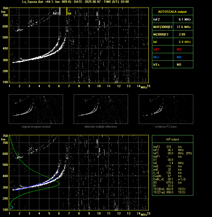Select the foF2 6.1 MHz value

185,19
